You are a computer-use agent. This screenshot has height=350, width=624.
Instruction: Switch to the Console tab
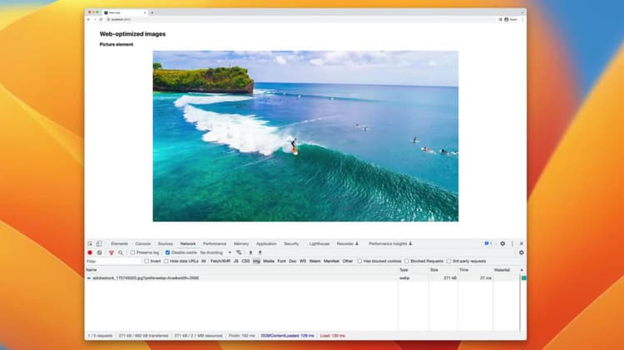click(143, 244)
